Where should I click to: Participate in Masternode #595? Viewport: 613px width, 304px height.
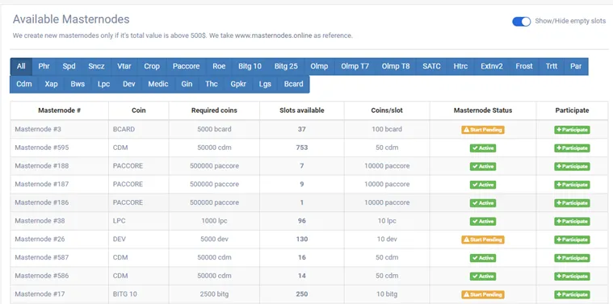572,148
